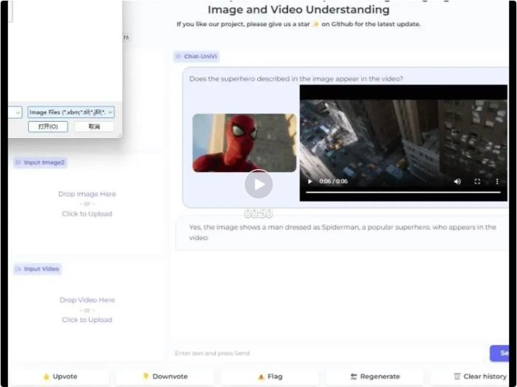Viewport: 517px width, 387px height.
Task: Open the video's three-dot options menu
Action: [497, 181]
